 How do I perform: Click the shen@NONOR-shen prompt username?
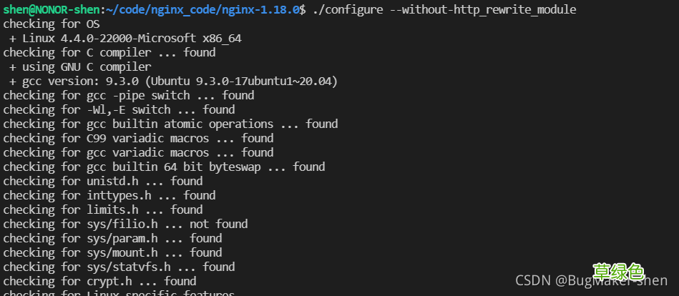pos(51,9)
